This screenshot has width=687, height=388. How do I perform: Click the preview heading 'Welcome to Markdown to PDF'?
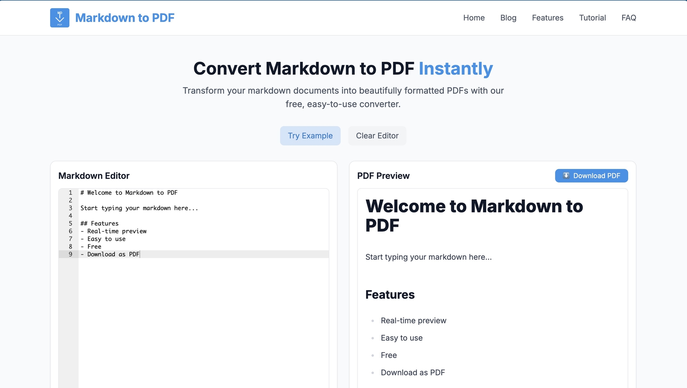(x=474, y=215)
